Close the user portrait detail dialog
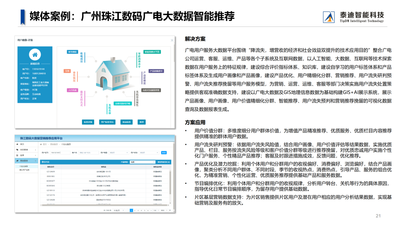The width and height of the screenshot is (410, 230). (172, 40)
